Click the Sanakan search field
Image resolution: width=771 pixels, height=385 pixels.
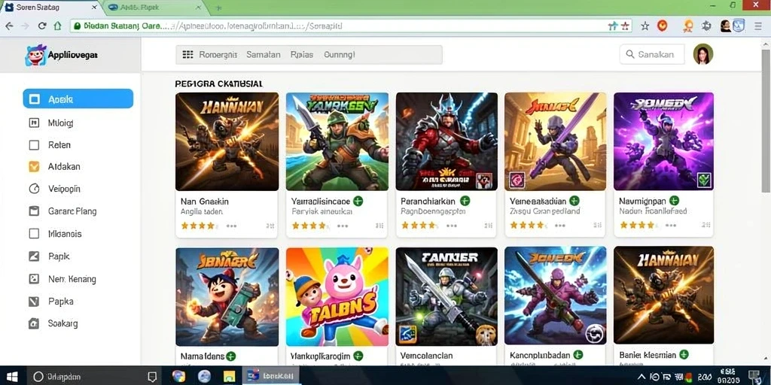click(x=652, y=54)
